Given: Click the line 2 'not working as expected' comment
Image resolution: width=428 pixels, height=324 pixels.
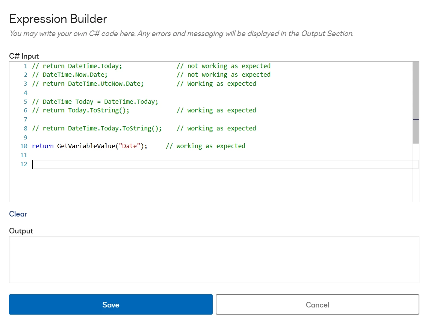Looking at the screenshot, I should [x=224, y=74].
